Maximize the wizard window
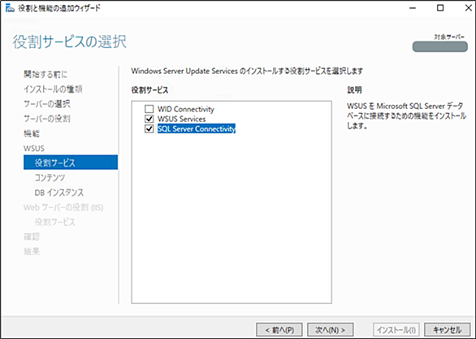This screenshot has width=476, height=339. coord(440,8)
